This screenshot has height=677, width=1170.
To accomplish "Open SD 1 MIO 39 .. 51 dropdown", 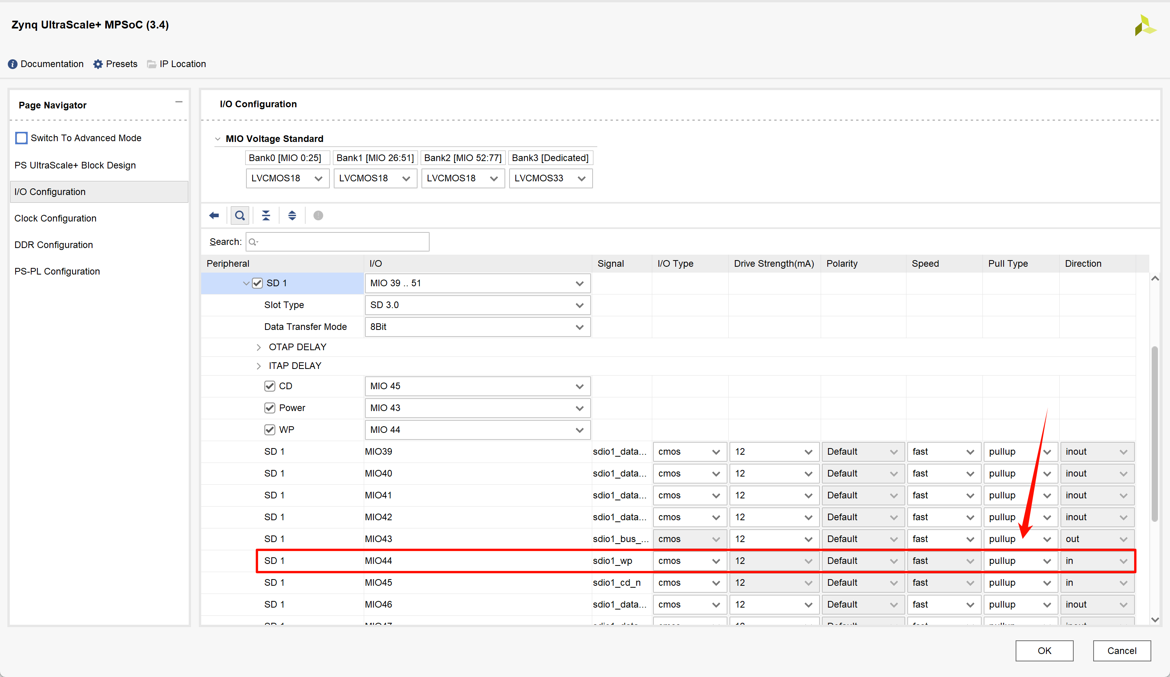I will tap(477, 283).
